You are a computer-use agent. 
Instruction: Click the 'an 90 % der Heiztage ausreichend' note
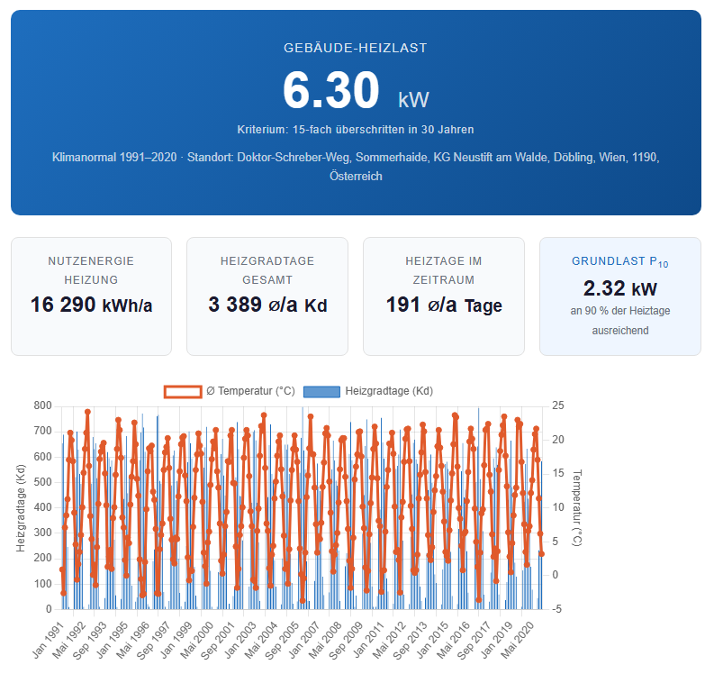[619, 321]
